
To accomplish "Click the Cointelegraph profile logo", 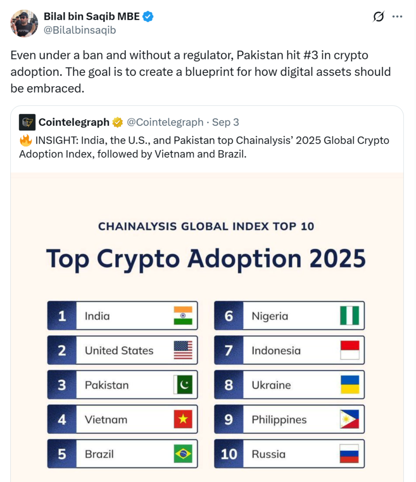I will tap(27, 122).
